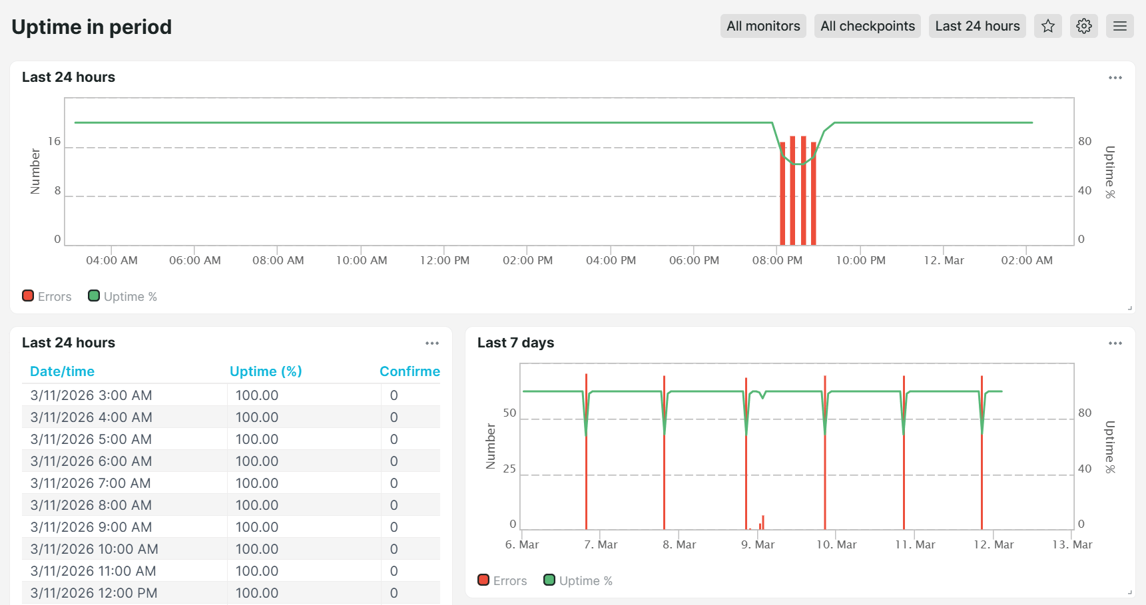
Task: Click the green Uptime % legend swatch under the top chart
Action: (x=93, y=296)
